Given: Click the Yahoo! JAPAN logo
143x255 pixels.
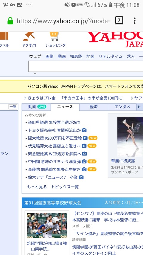Looking at the screenshot, I should coord(115,39).
